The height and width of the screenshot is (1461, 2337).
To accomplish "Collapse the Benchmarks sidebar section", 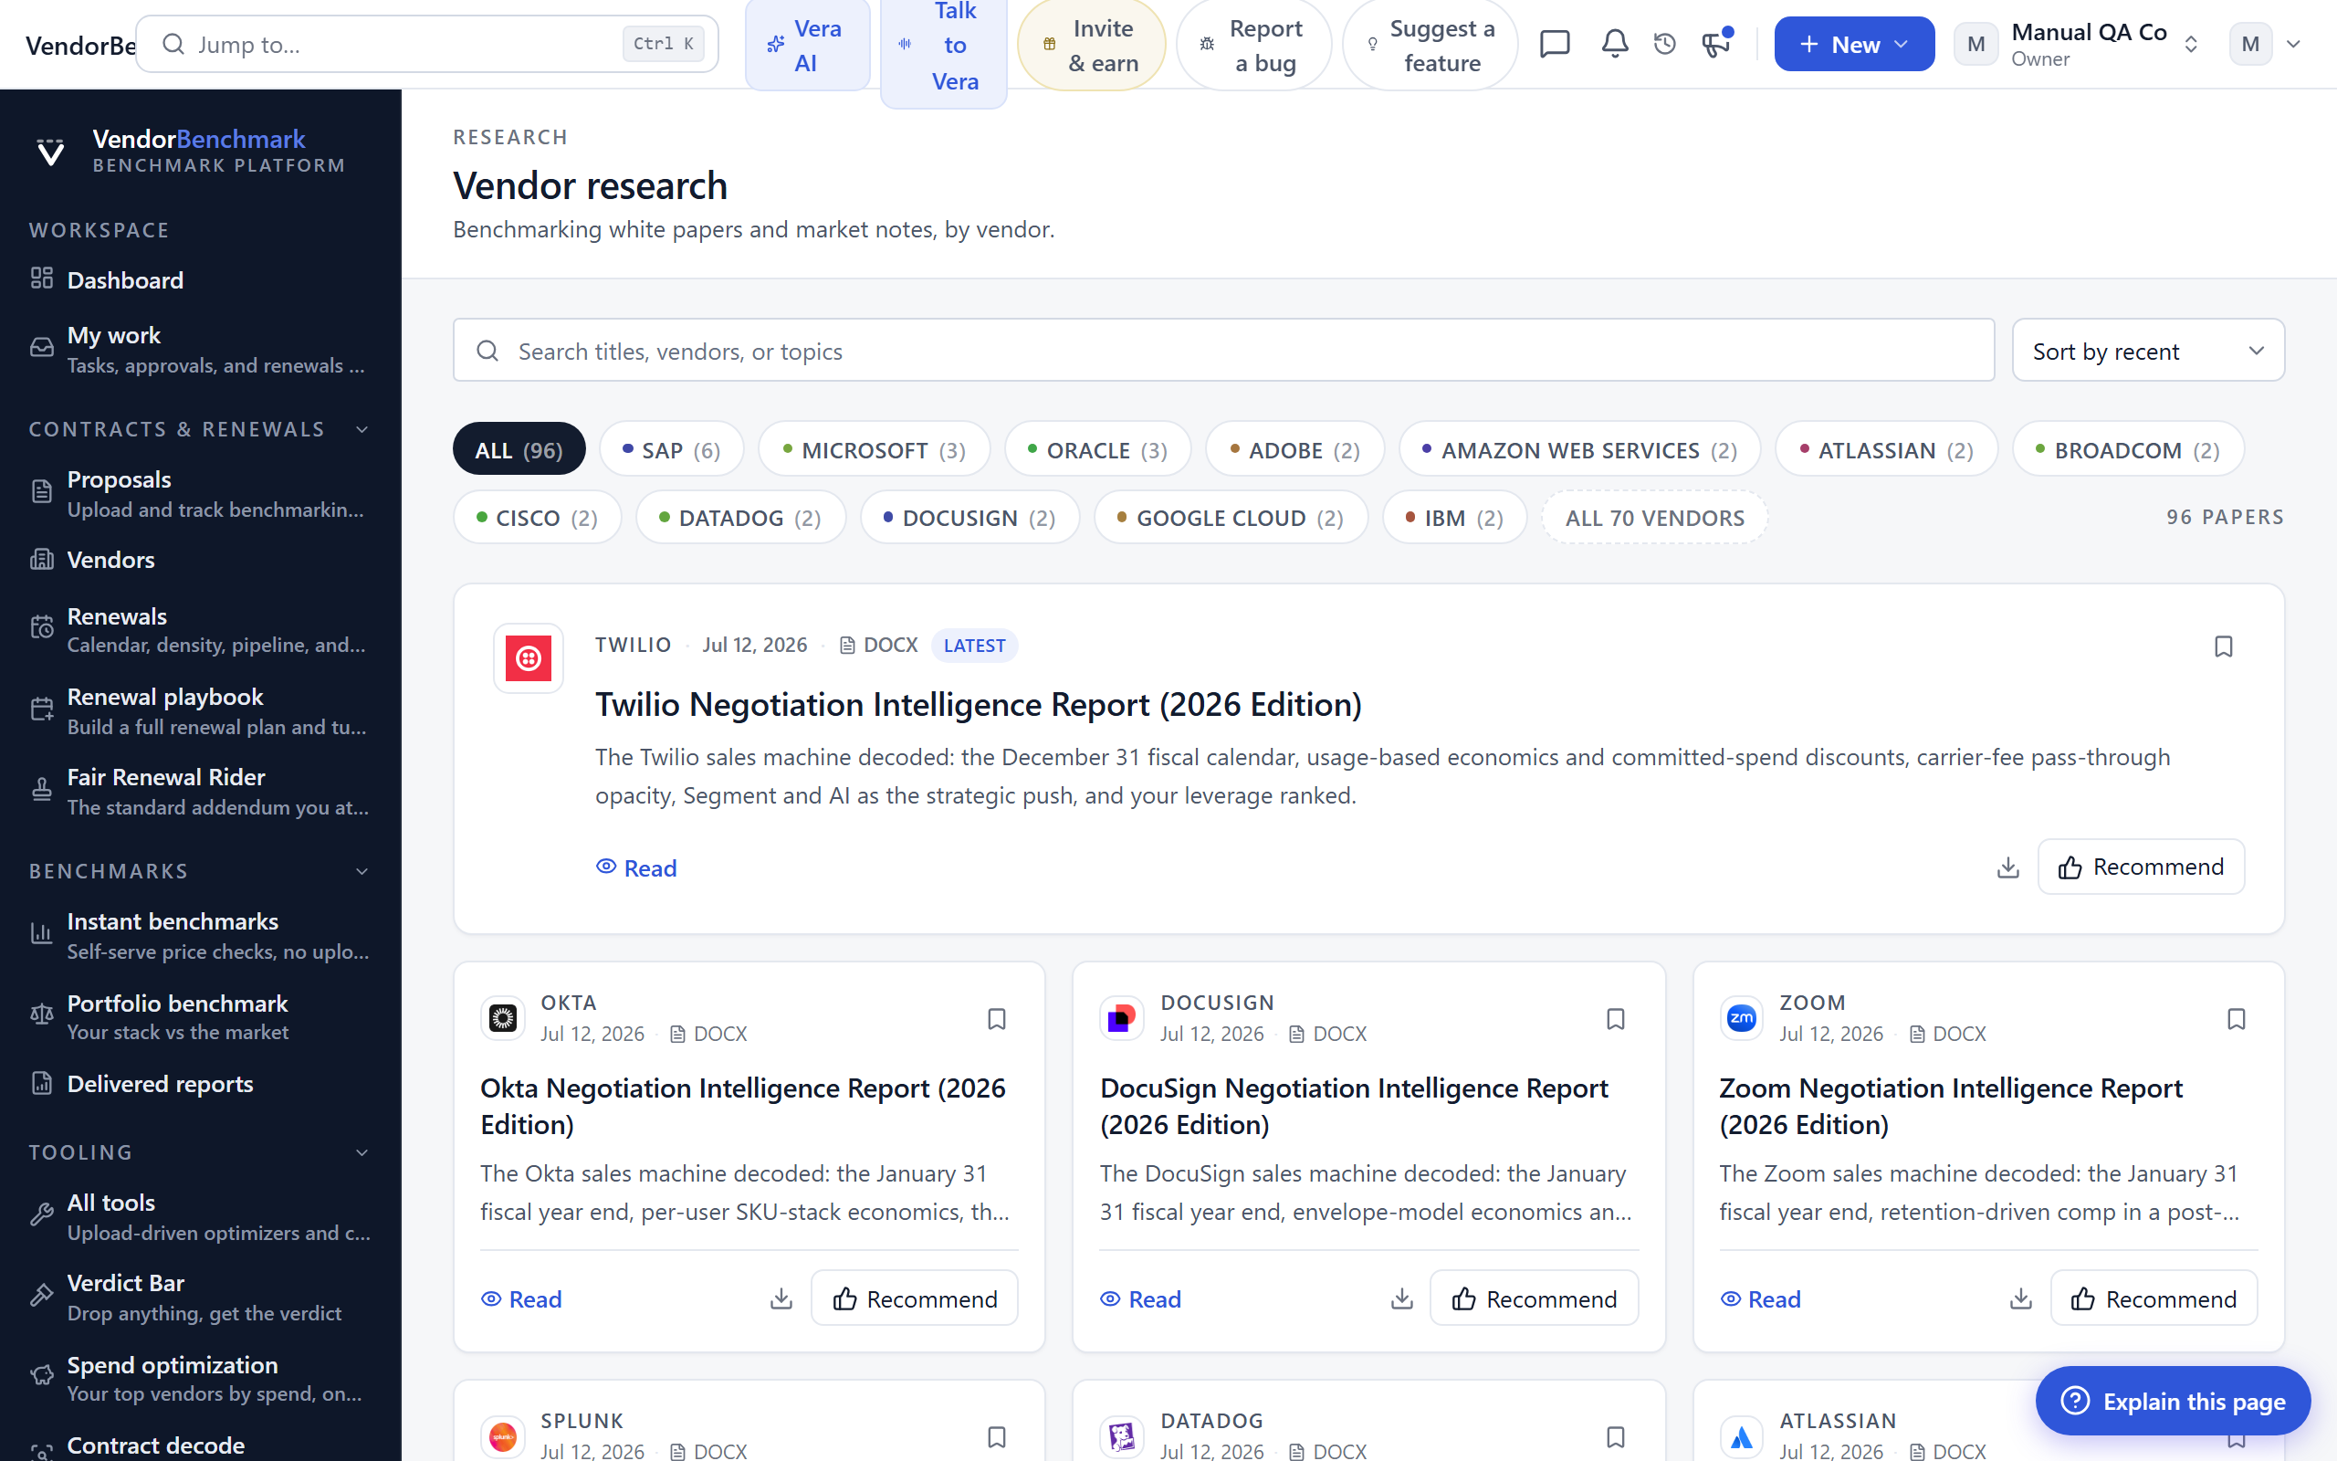I will pos(362,871).
